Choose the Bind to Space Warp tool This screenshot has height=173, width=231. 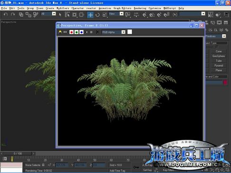(x=36, y=15)
